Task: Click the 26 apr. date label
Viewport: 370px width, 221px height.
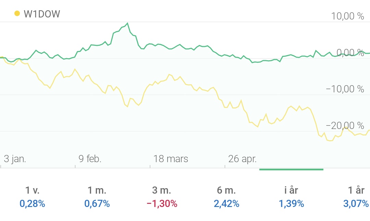Action: [x=243, y=159]
